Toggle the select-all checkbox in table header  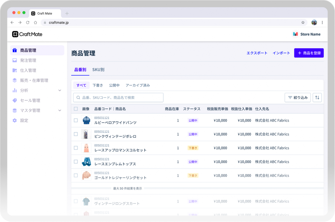coord(76,109)
